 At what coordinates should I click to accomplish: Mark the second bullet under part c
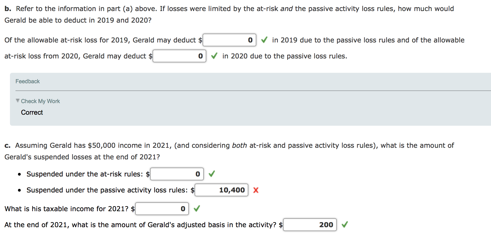[x=19, y=190]
